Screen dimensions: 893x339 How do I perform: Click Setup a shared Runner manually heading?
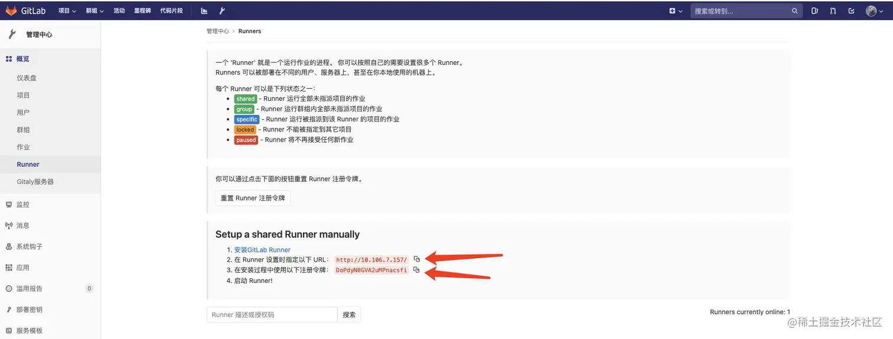tap(288, 234)
